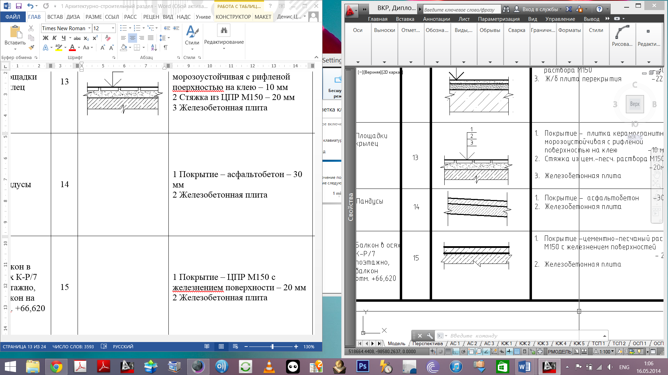Click the Sort (А-Я) icon
Image resolution: width=668 pixels, height=375 pixels.
tap(154, 48)
